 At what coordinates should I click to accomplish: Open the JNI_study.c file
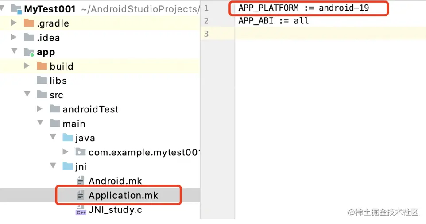coord(115,210)
